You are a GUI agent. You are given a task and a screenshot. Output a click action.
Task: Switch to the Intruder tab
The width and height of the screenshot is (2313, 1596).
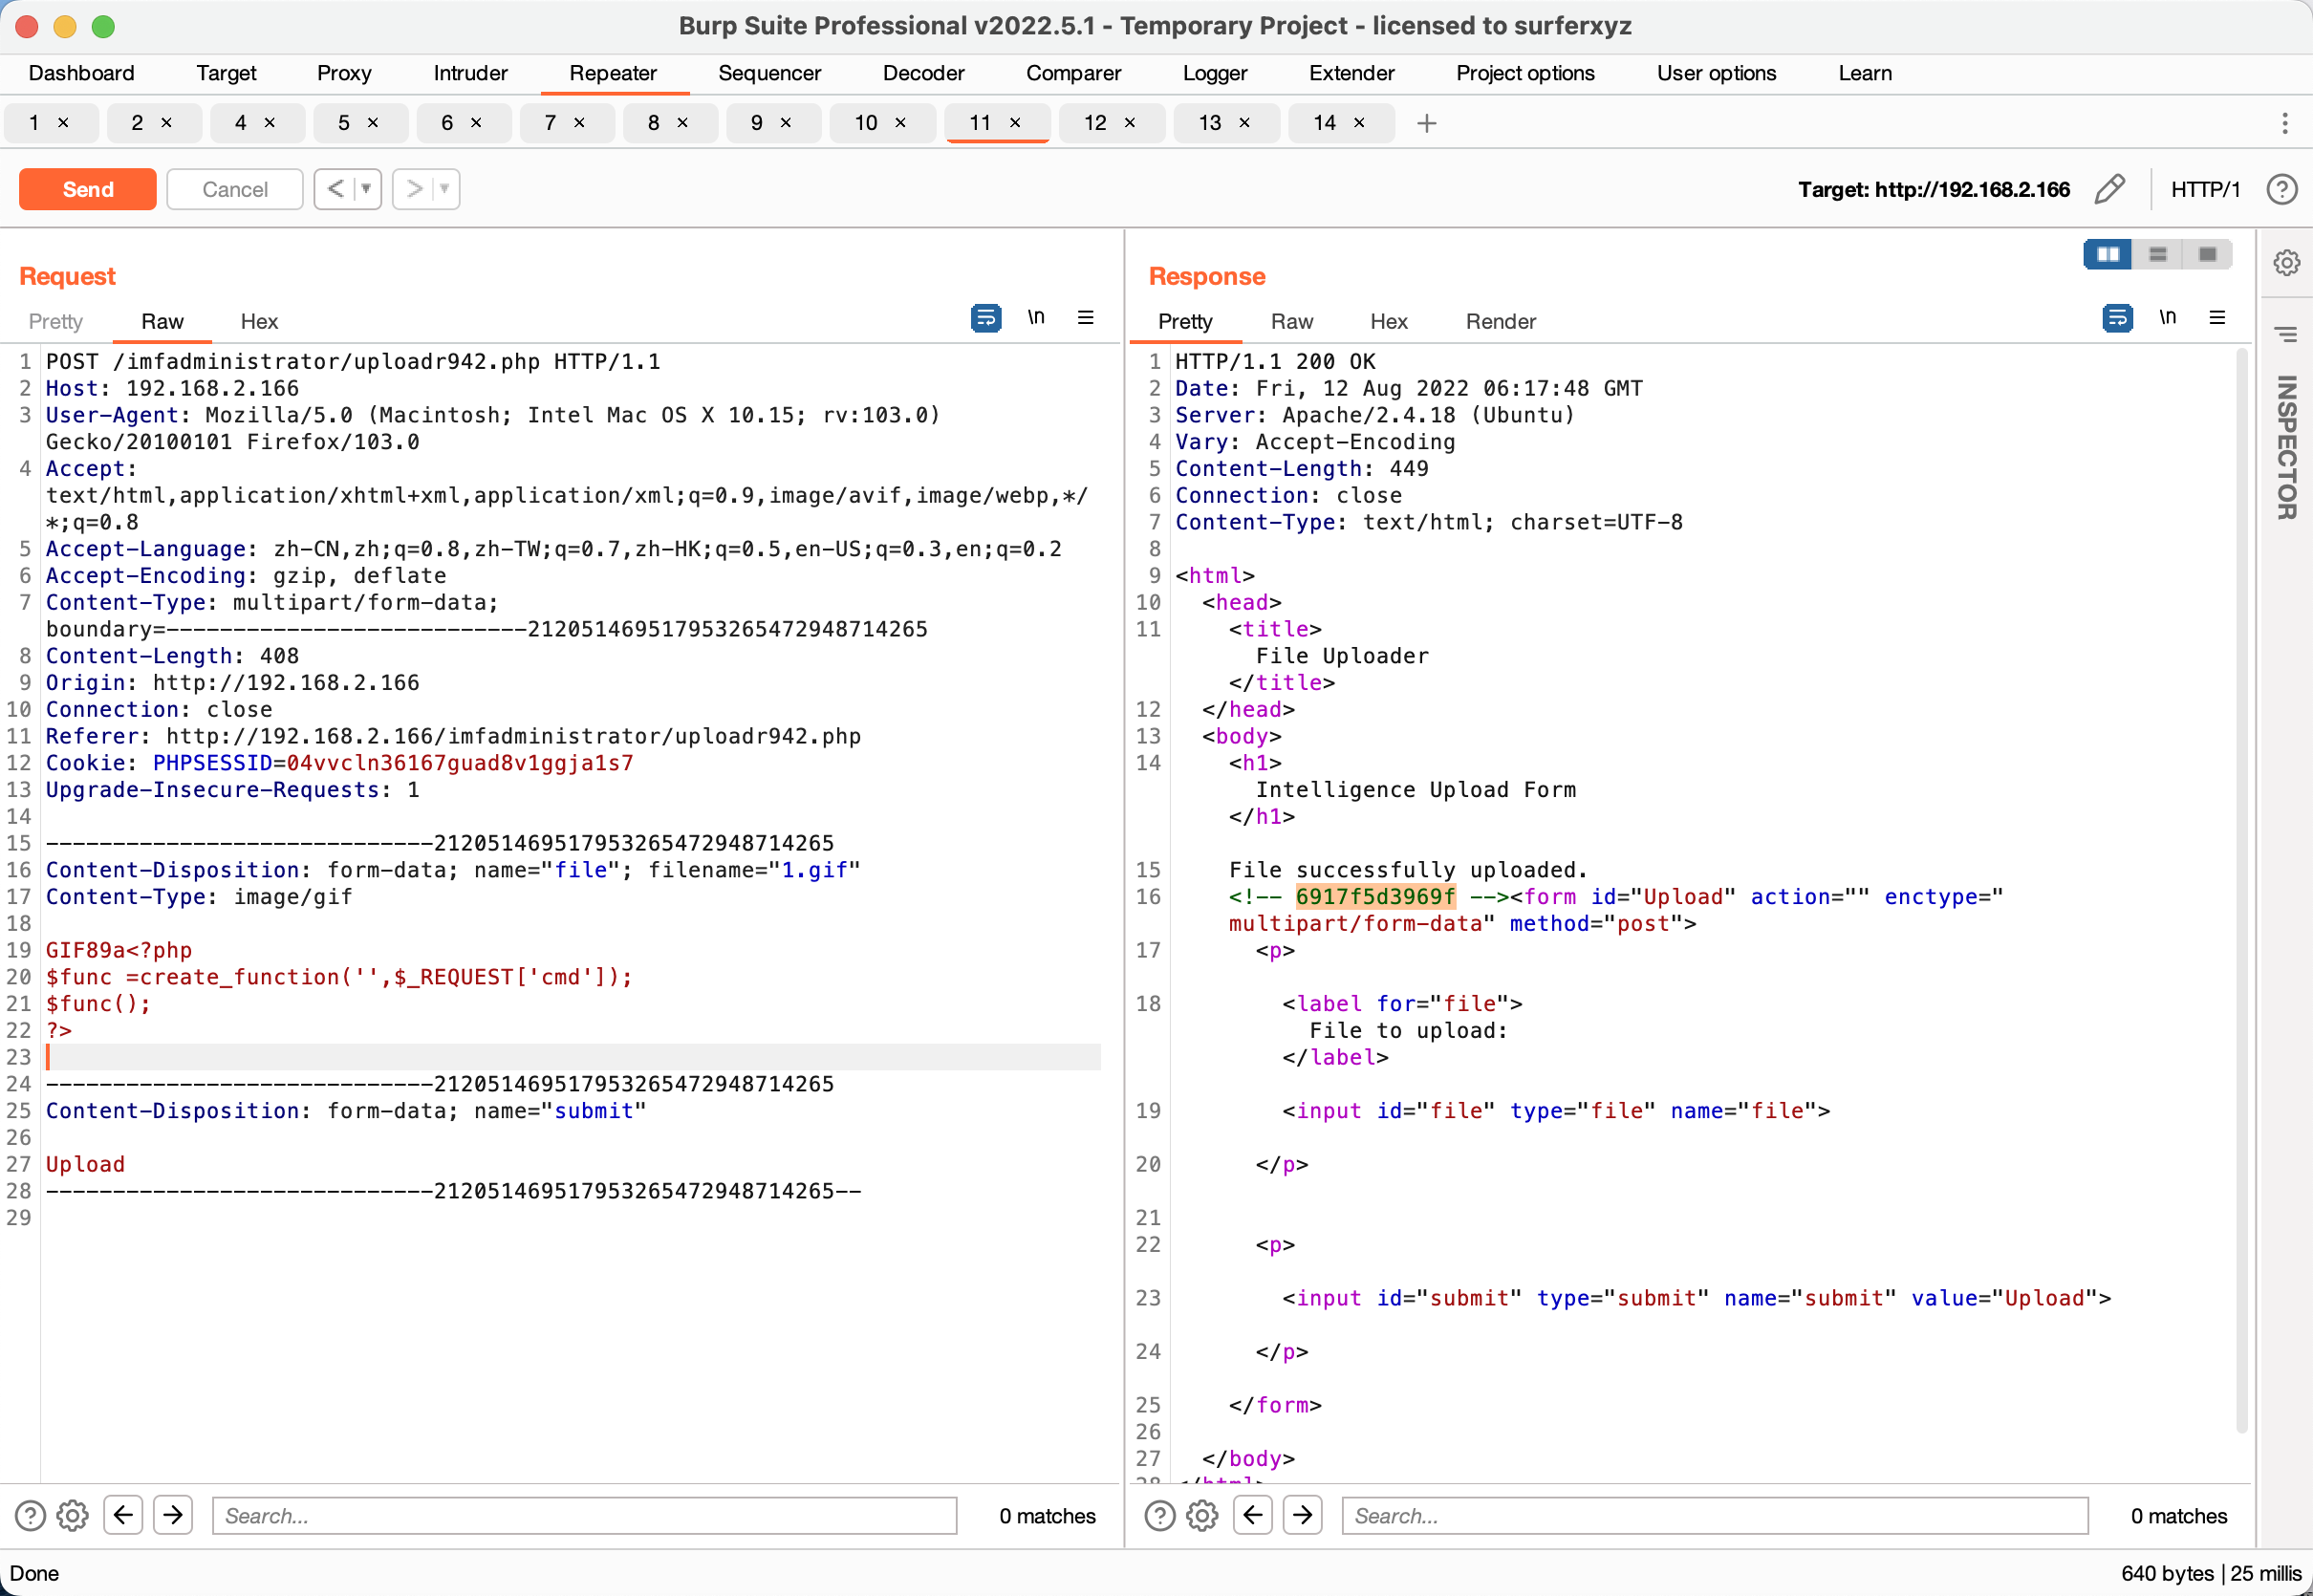(471, 73)
